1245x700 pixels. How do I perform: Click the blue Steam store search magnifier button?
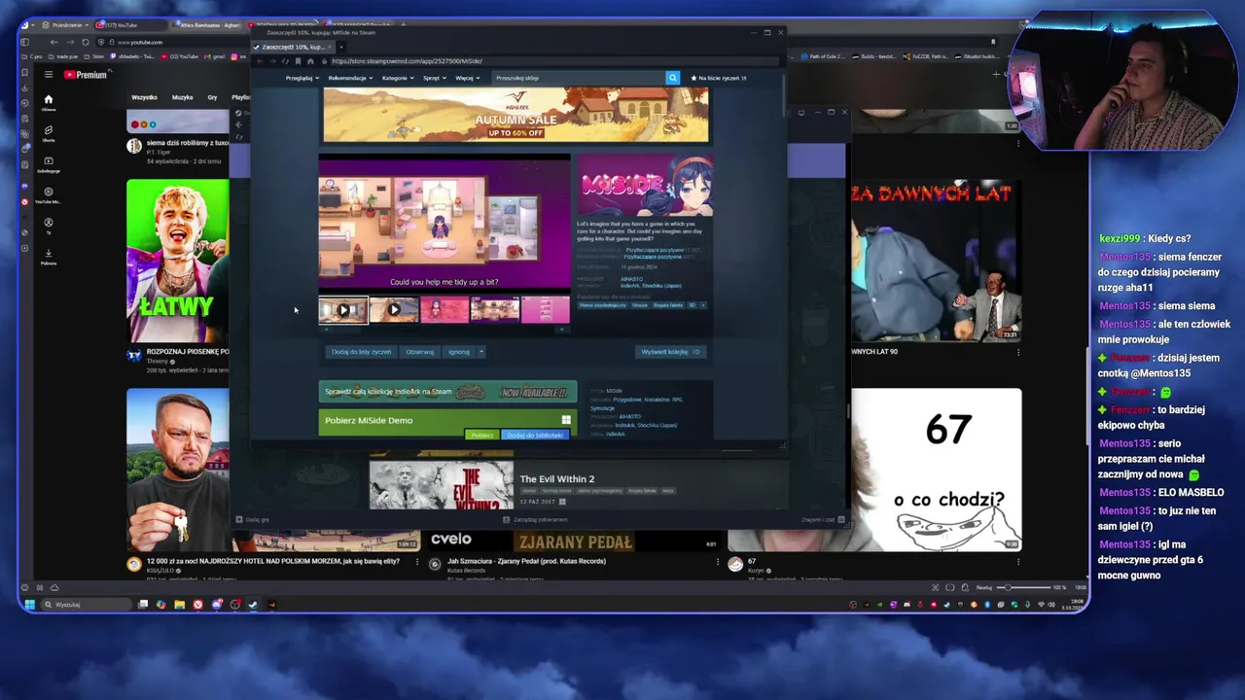[x=672, y=78]
